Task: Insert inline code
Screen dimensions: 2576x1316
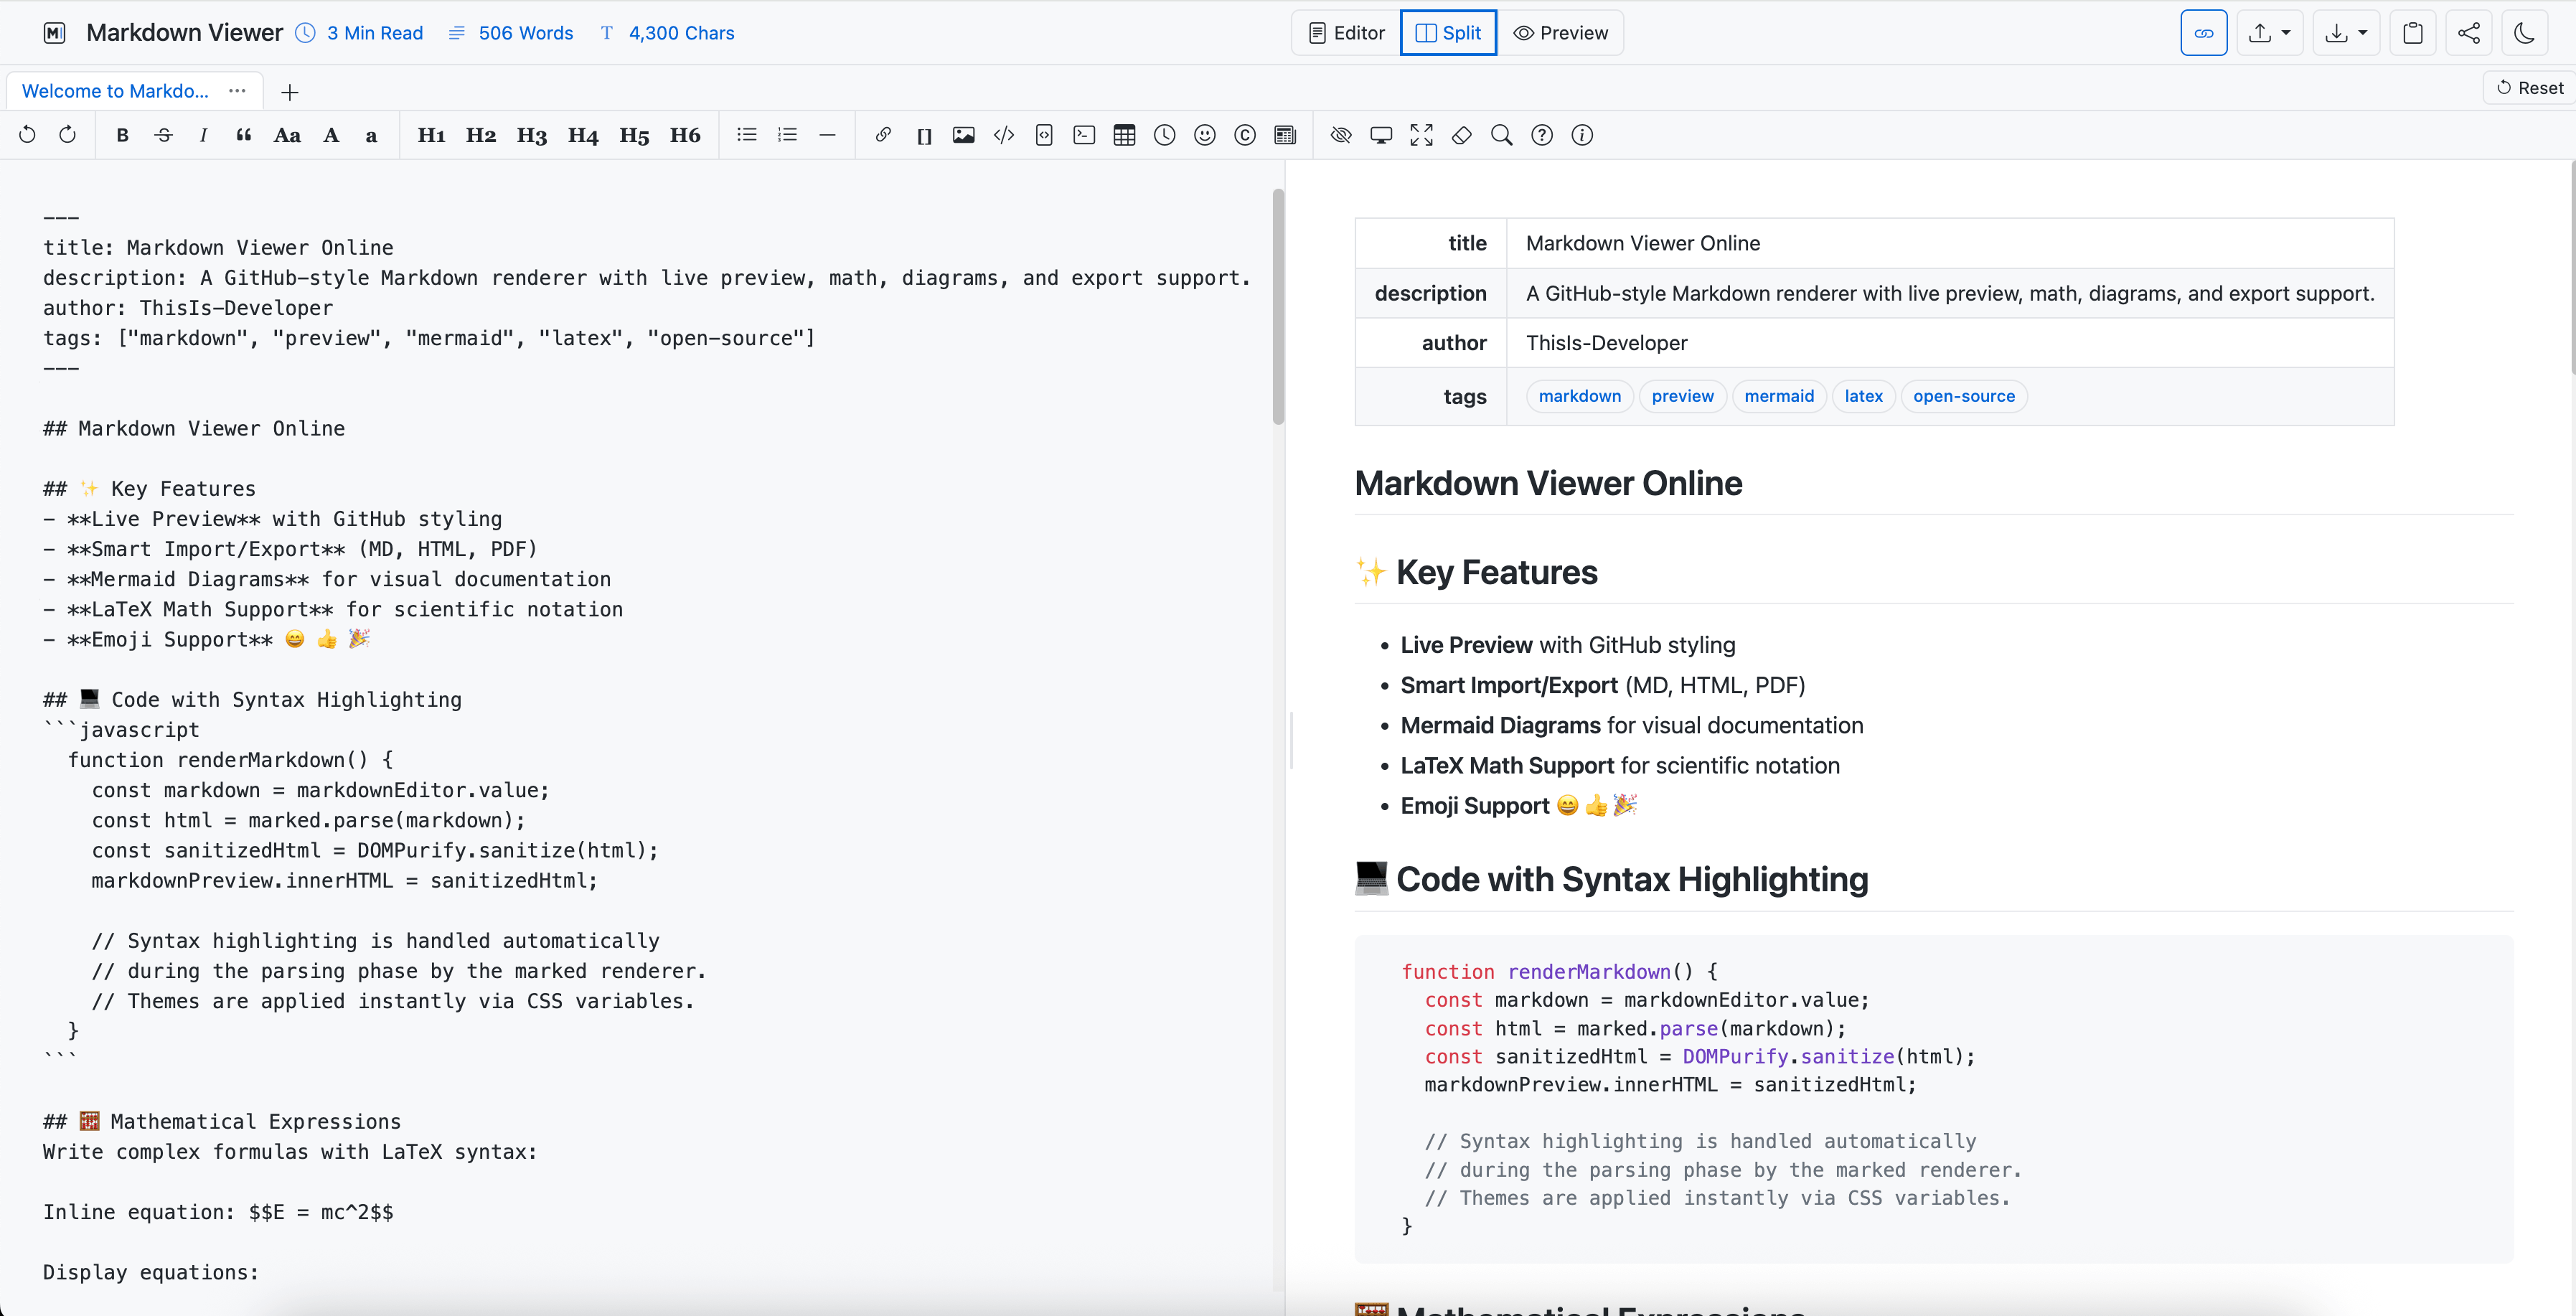Action: pyautogui.click(x=1004, y=135)
